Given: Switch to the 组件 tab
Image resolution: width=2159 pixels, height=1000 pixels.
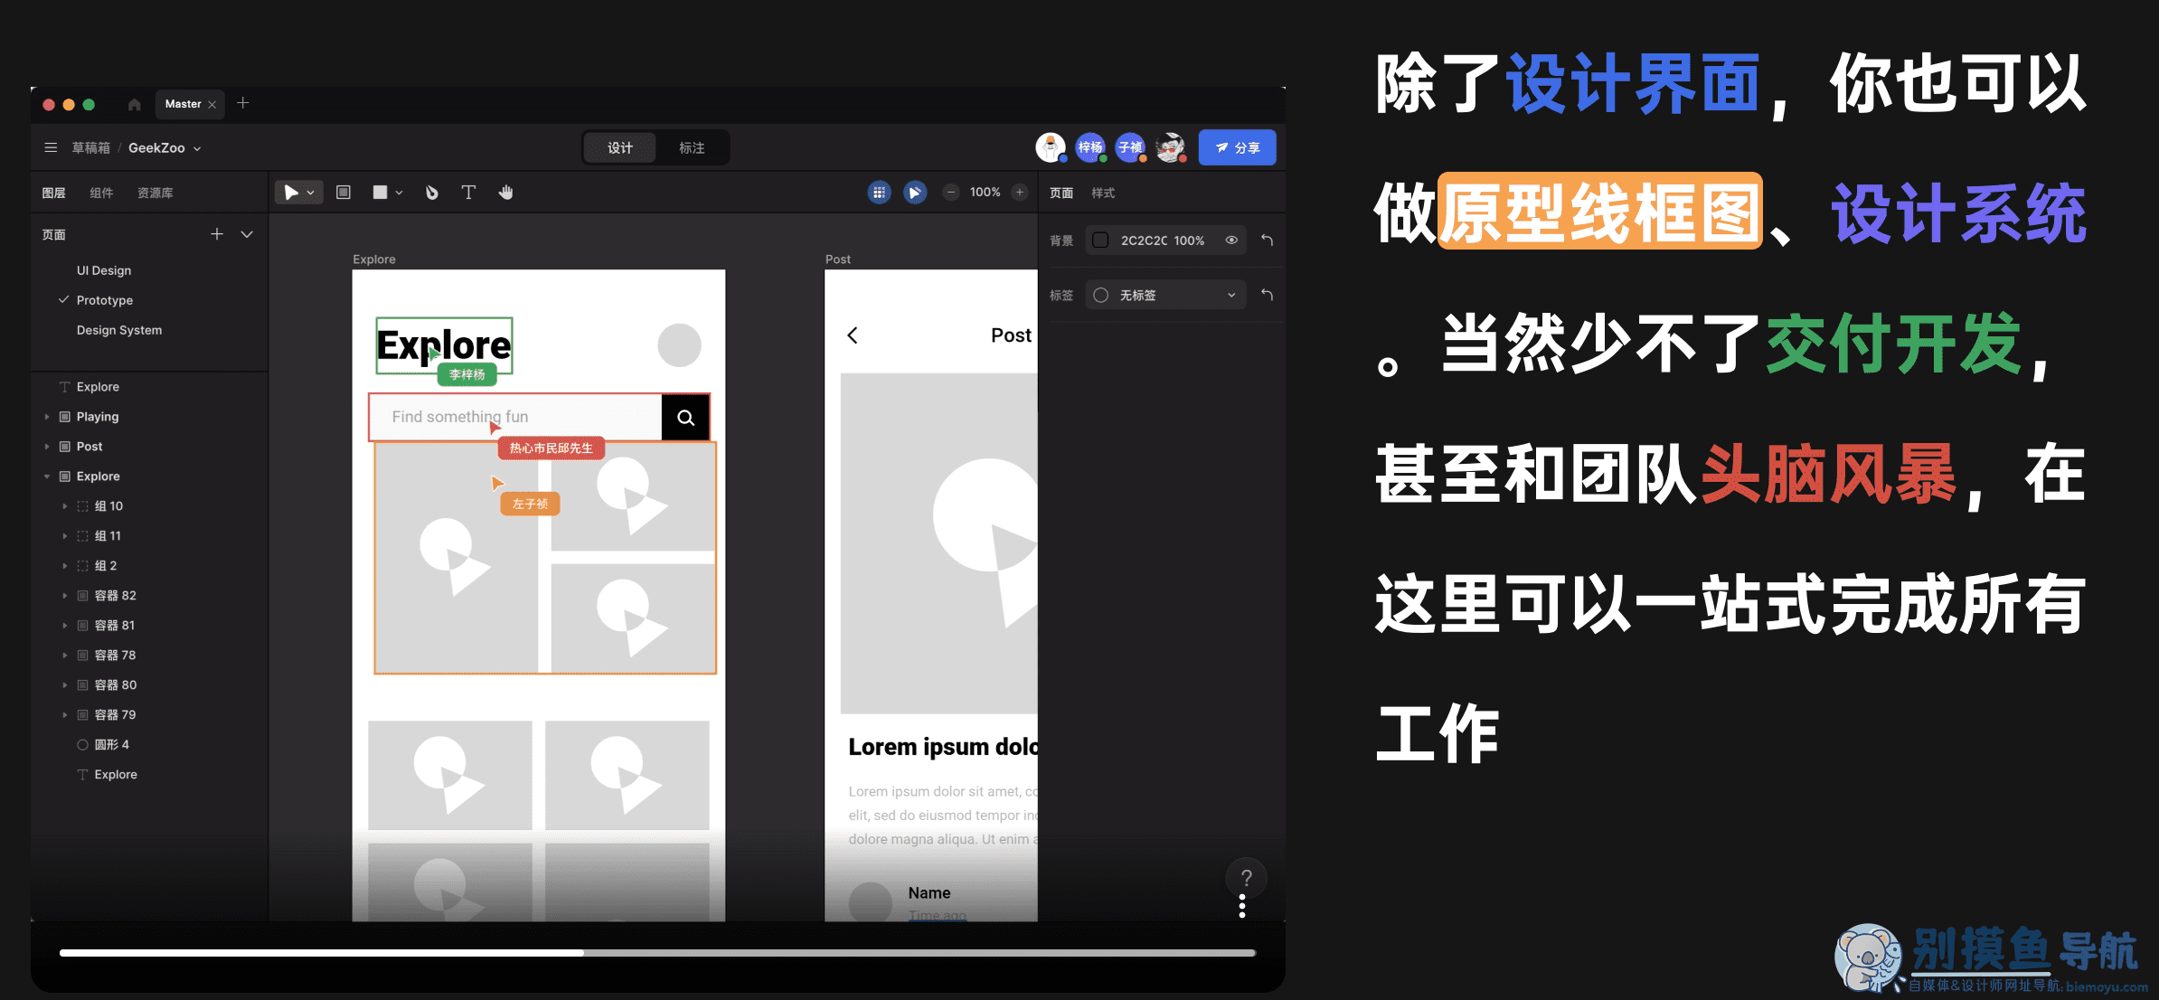Looking at the screenshot, I should (101, 193).
